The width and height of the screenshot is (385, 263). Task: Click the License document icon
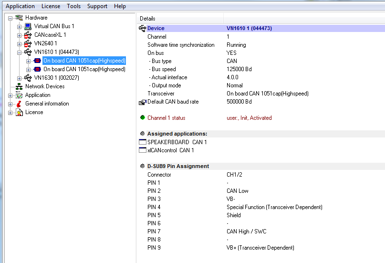click(x=19, y=112)
